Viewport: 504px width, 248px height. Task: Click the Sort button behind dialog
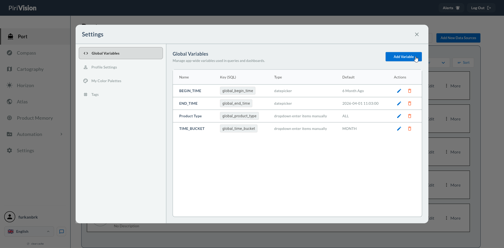pyautogui.click(x=463, y=62)
